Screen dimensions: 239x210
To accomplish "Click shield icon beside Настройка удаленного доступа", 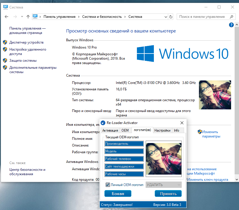I will 5,49.
